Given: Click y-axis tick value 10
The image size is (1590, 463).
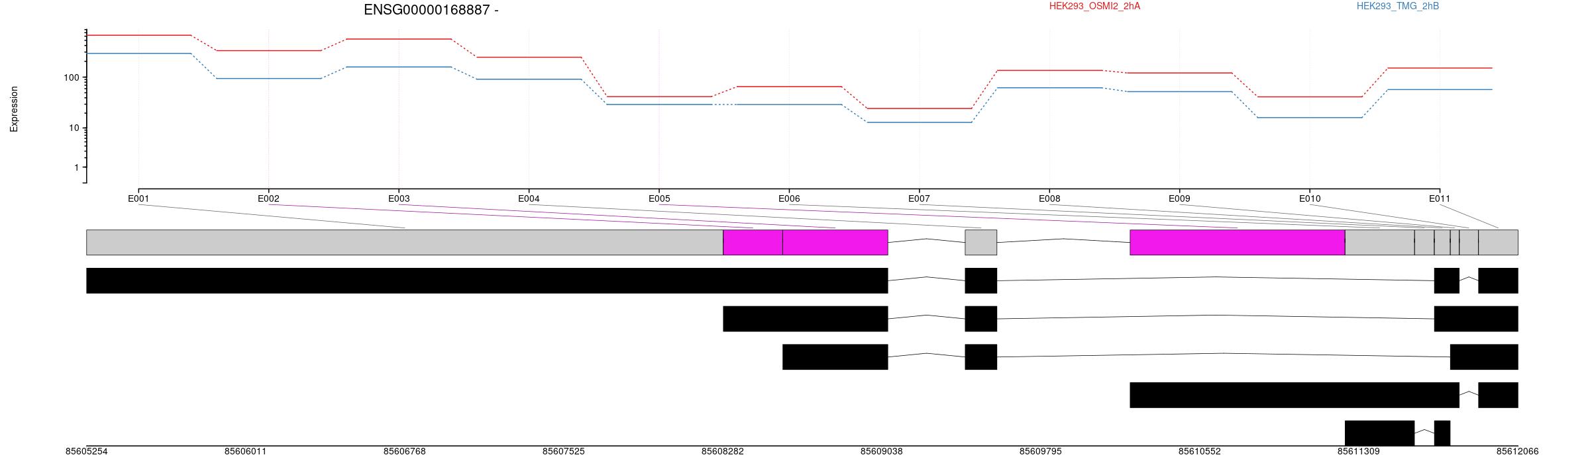Looking at the screenshot, I should 74,128.
